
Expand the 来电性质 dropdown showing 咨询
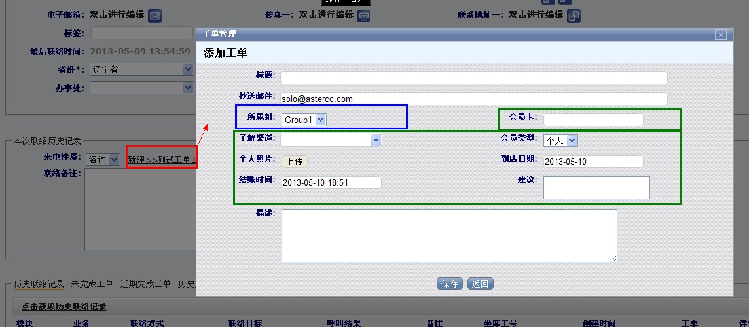[x=103, y=160]
